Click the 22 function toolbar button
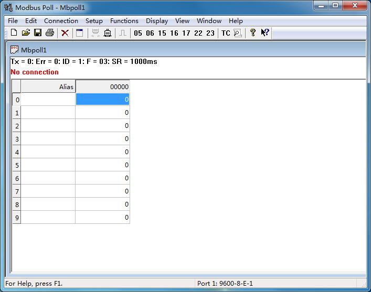 pyautogui.click(x=198, y=33)
